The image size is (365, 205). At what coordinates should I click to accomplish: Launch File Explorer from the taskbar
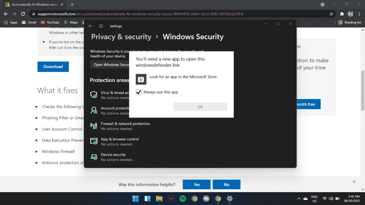(159, 199)
